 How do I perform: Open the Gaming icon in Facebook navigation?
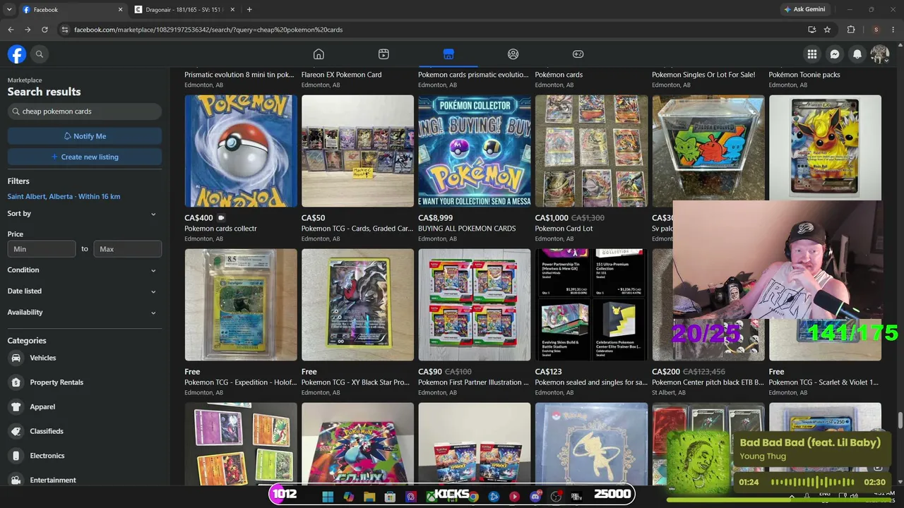pos(578,54)
